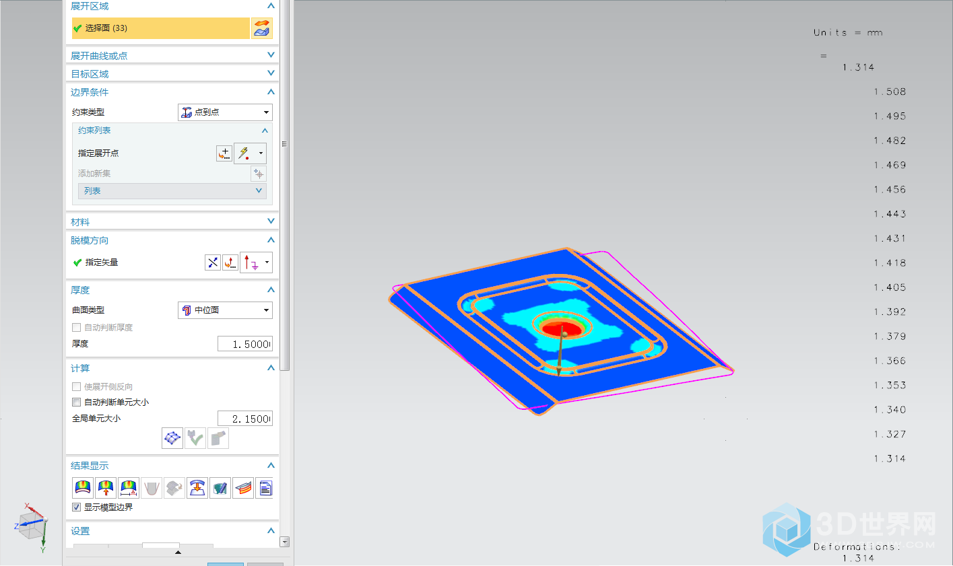Image resolution: width=953 pixels, height=566 pixels.
Task: Click the dialog side grip handle
Action: click(284, 144)
